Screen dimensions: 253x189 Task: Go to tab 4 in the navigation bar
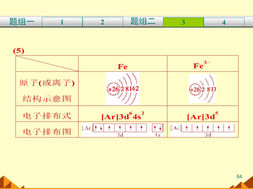pos(224,22)
